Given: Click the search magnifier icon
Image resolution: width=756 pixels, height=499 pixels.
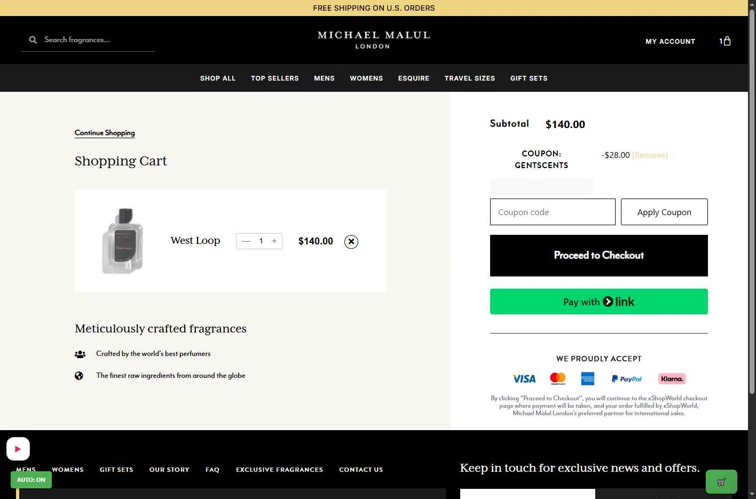Looking at the screenshot, I should coord(33,40).
